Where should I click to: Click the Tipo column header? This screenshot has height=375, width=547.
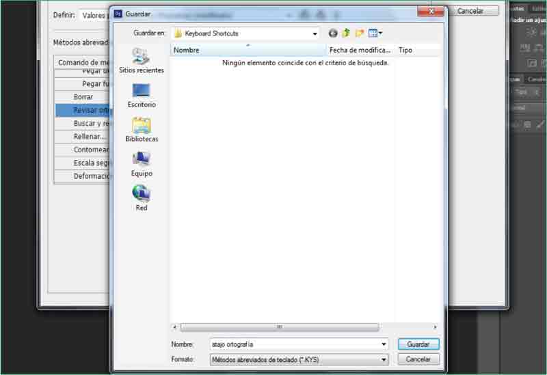tap(414, 50)
